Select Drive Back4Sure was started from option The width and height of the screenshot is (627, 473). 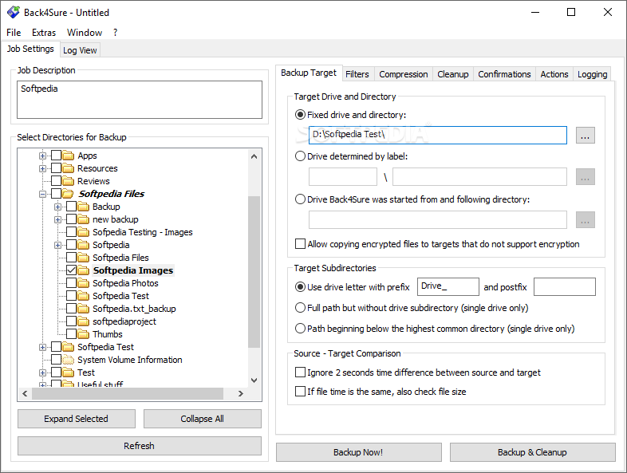coord(300,199)
